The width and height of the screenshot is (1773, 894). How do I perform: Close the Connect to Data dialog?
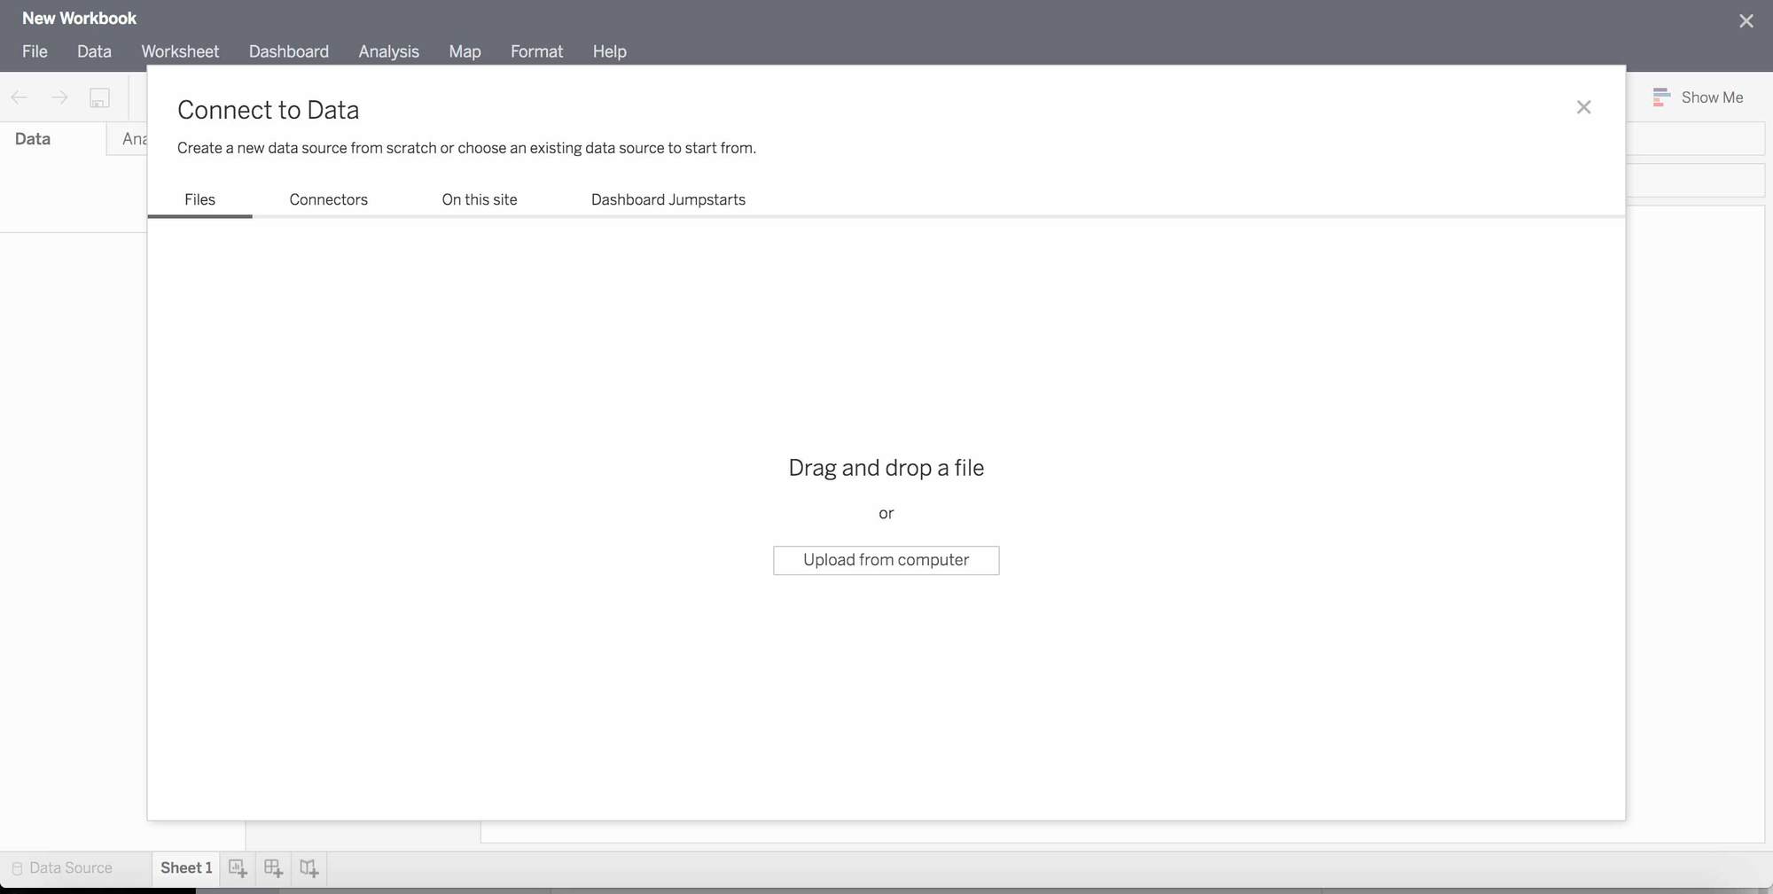coord(1583,107)
